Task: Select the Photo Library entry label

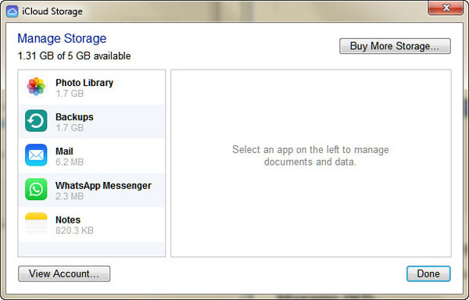Action: (x=84, y=83)
